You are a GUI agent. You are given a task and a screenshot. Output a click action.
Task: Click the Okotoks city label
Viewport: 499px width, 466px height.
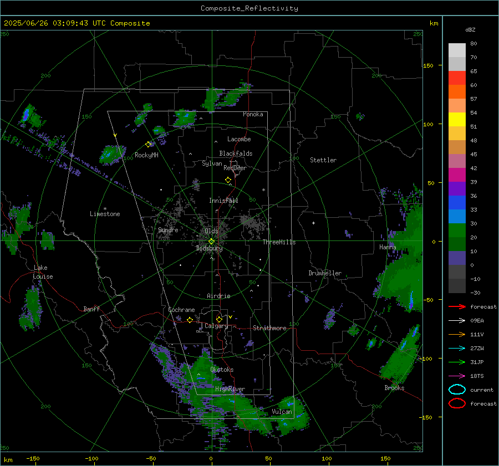pyautogui.click(x=222, y=370)
